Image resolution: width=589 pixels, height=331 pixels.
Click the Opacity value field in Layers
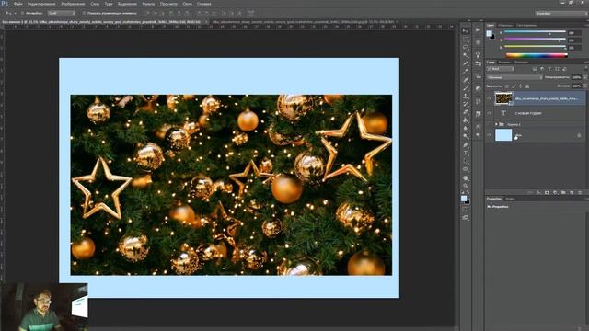(x=577, y=77)
